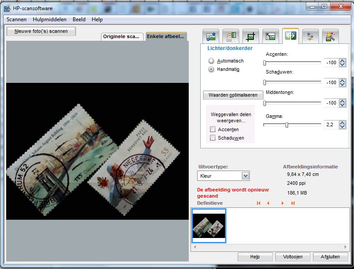
Task: Decrease the Accenten value with down arrow
Action: pos(342,65)
